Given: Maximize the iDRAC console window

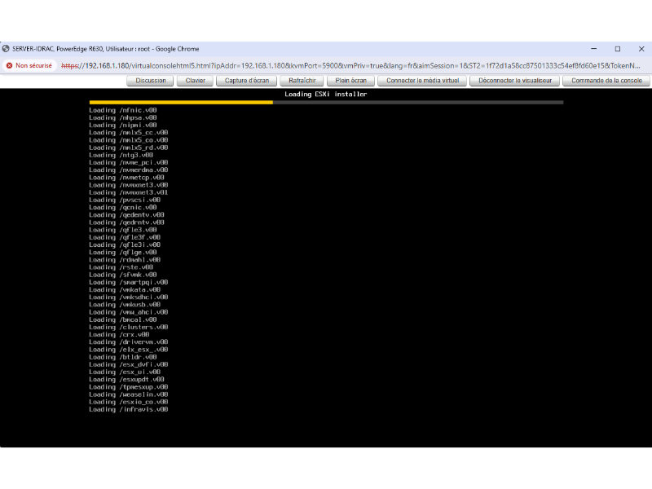Looking at the screenshot, I should tap(617, 49).
